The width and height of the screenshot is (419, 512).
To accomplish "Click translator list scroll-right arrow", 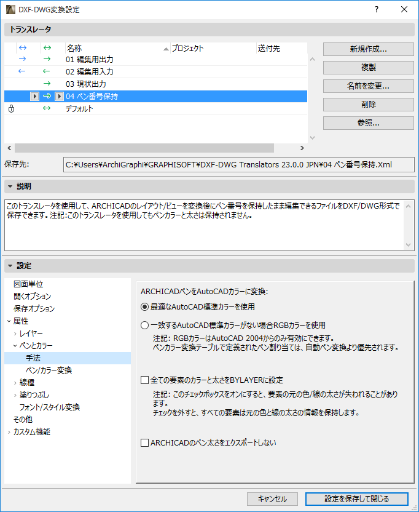I will (302, 148).
